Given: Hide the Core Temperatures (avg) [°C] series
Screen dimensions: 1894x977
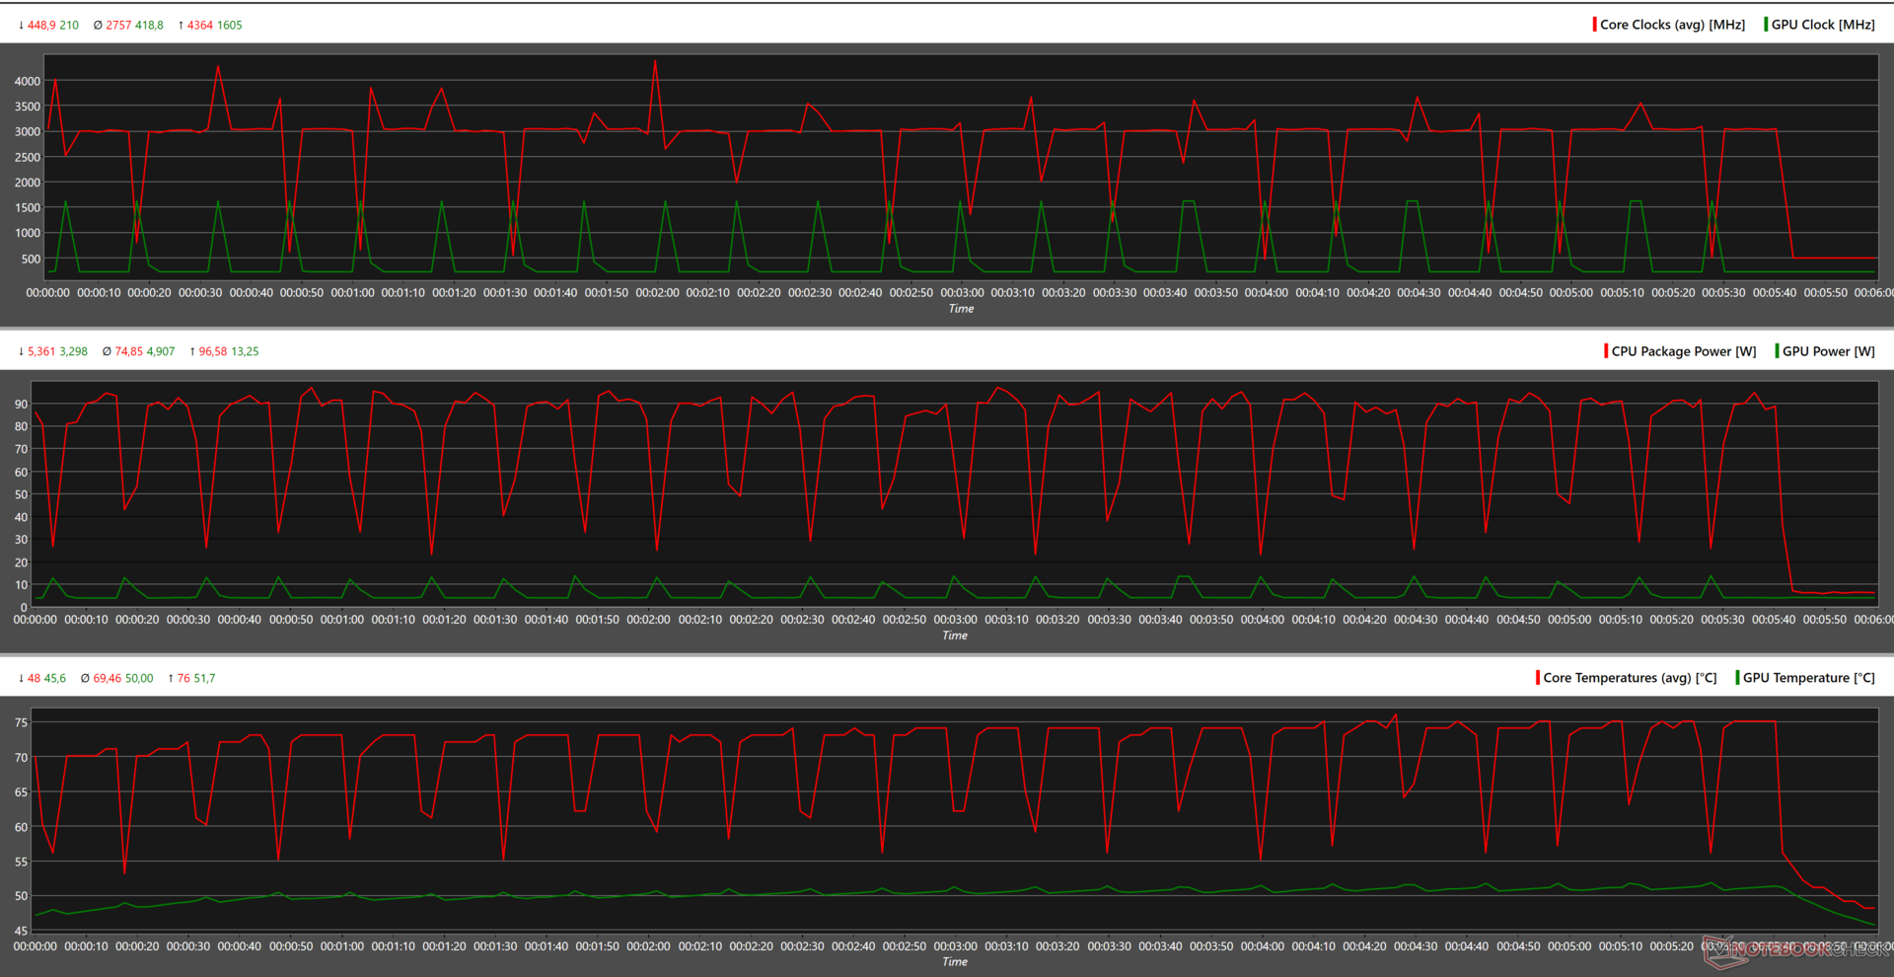Looking at the screenshot, I should tap(1629, 678).
